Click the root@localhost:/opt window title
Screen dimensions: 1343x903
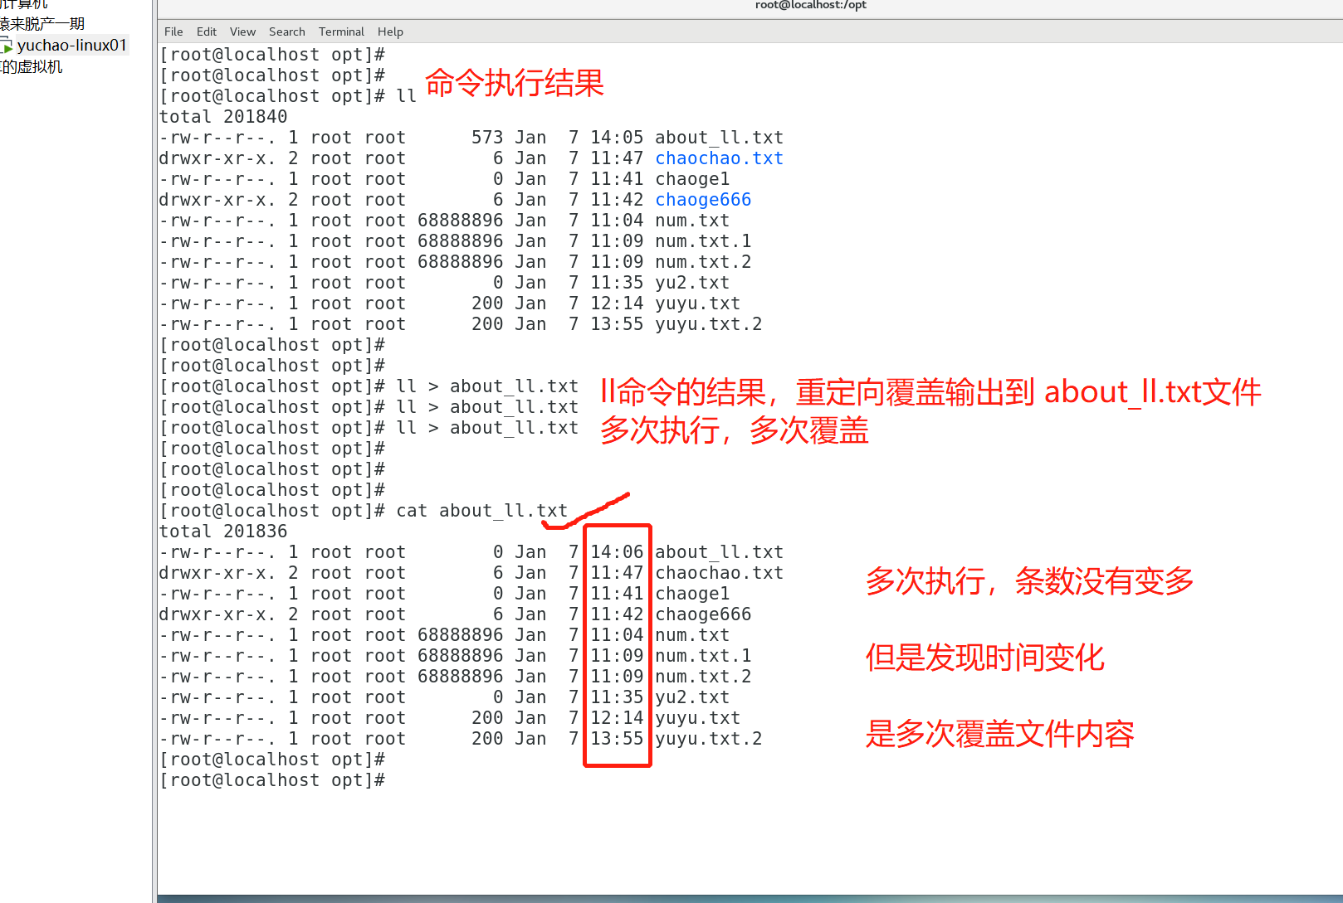point(810,5)
